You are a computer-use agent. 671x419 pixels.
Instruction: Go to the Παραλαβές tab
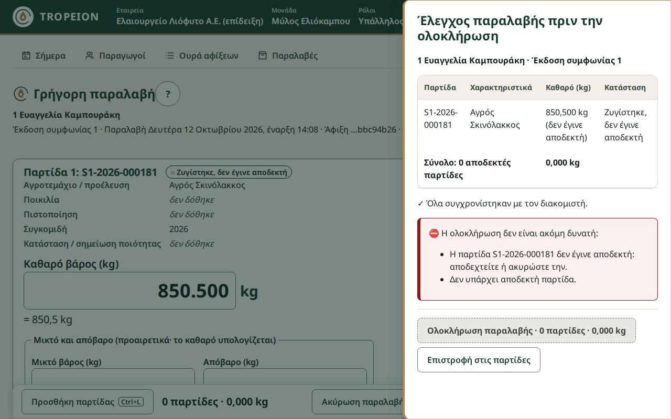click(x=288, y=56)
